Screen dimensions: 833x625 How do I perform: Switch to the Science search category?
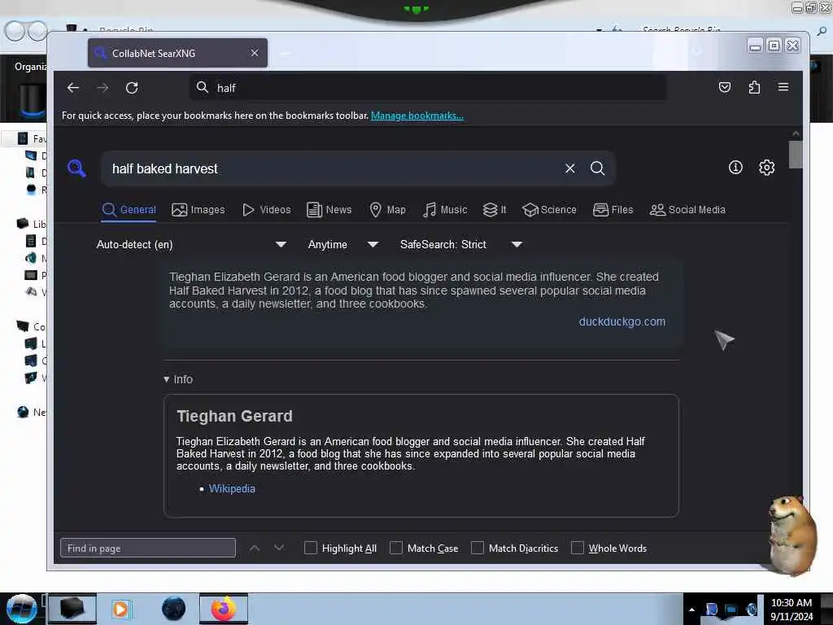549,210
